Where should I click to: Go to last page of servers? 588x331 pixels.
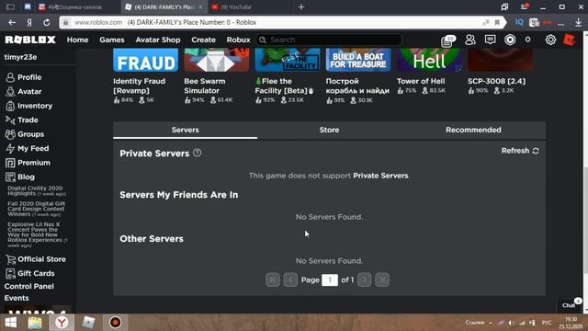382,280
